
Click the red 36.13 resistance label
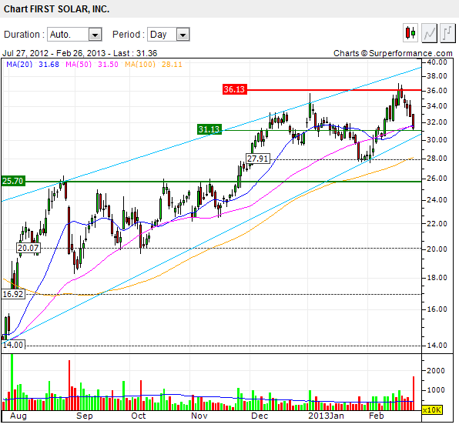click(234, 89)
